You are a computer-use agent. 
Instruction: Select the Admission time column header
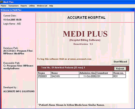click(x=87, y=73)
